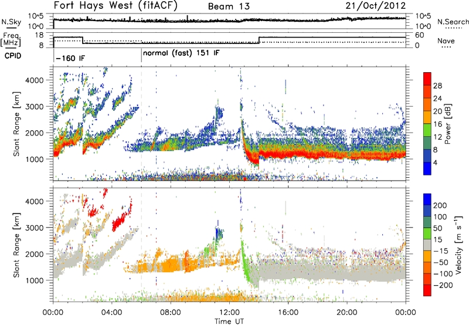Click the "12:00" time tick label
Image resolution: width=469 pixels, height=325 pixels.
(229, 313)
